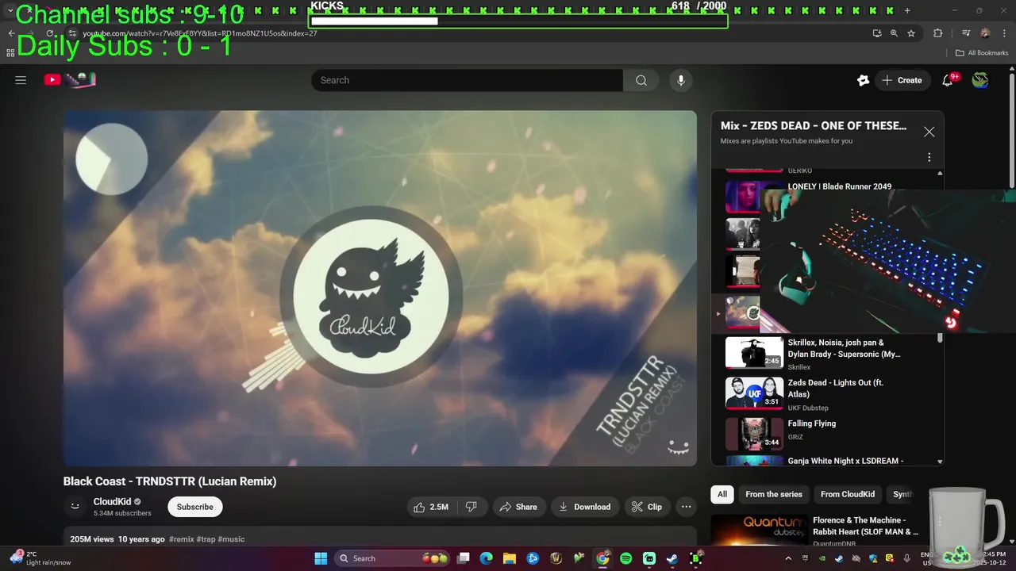
Task: Play Zeds Dead - Lights Out in playlist
Action: click(x=754, y=393)
